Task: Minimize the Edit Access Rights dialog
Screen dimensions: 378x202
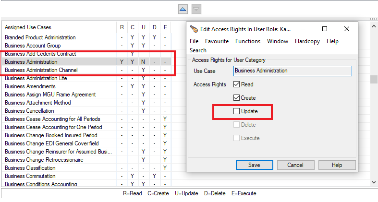Action: click(303, 29)
